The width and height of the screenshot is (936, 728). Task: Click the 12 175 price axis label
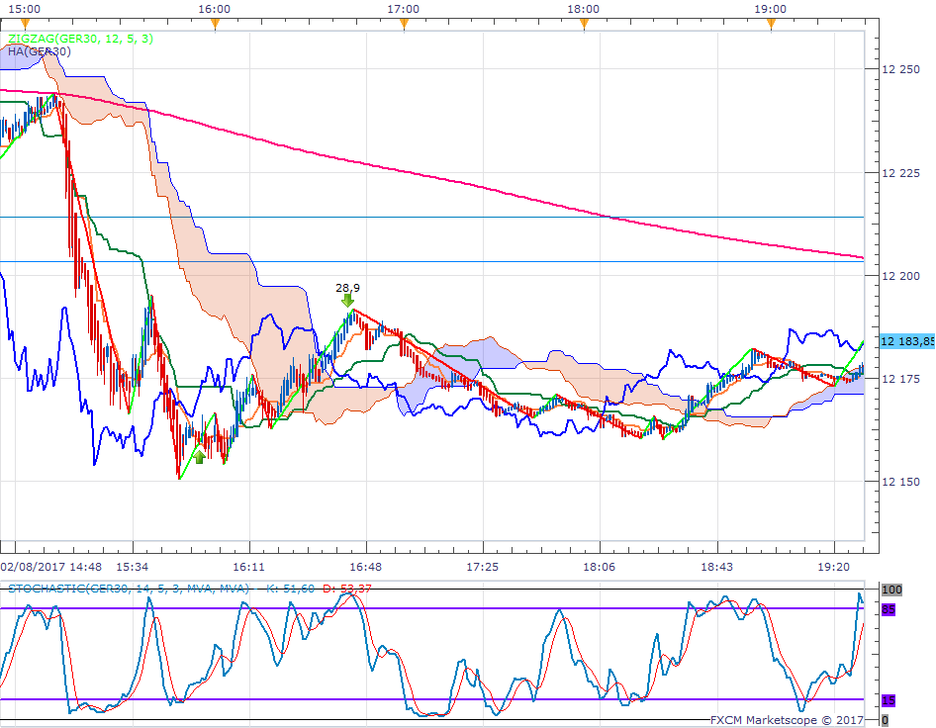coord(900,379)
